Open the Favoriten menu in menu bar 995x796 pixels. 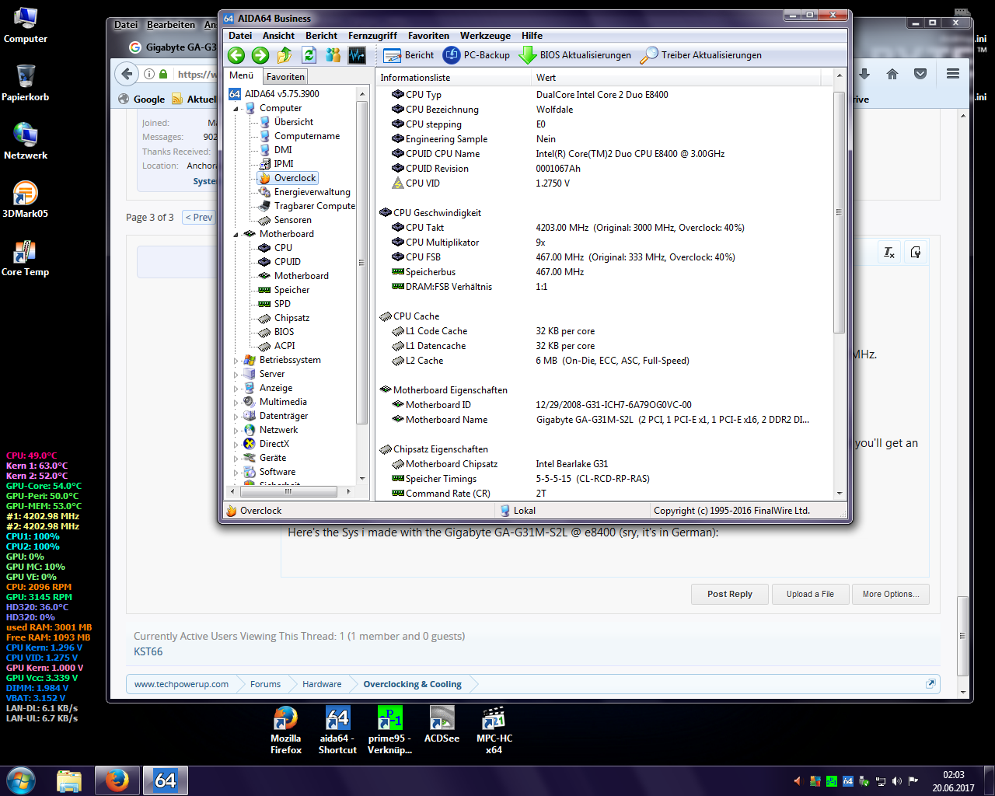coord(428,36)
